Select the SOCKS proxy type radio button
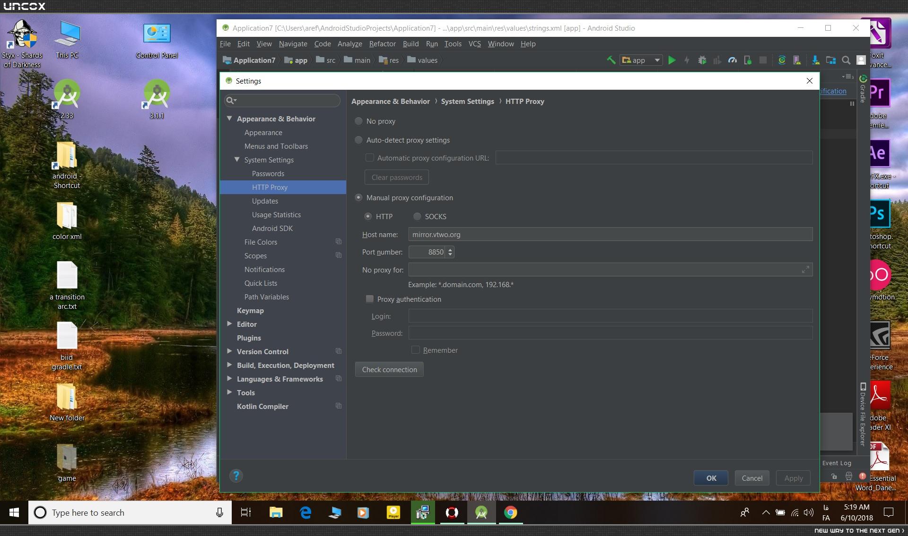Viewport: 908px width, 536px height. (x=417, y=216)
